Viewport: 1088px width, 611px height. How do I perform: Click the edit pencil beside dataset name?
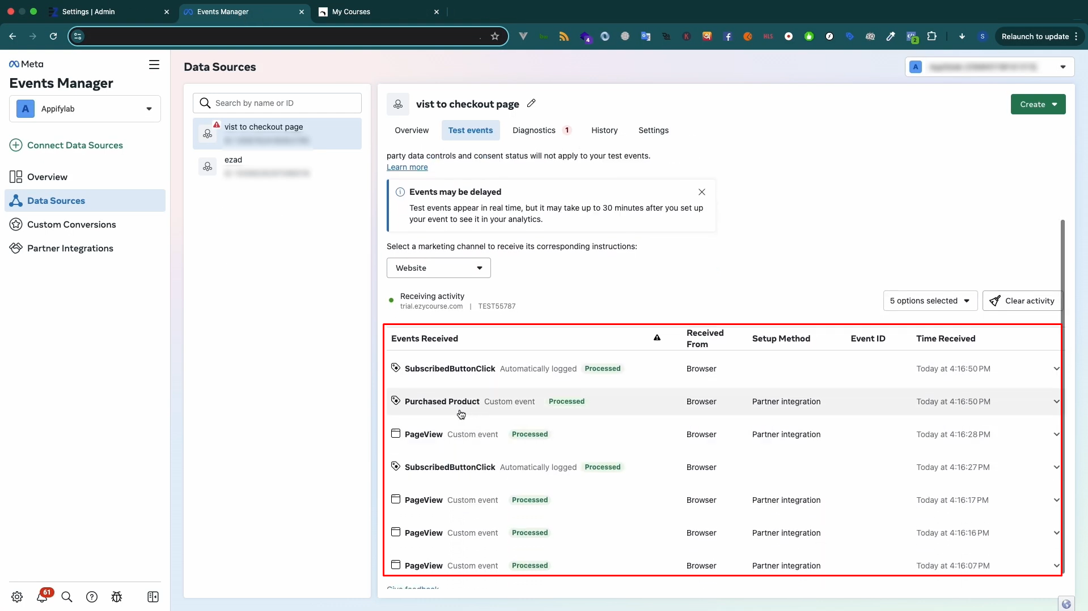[x=531, y=103]
